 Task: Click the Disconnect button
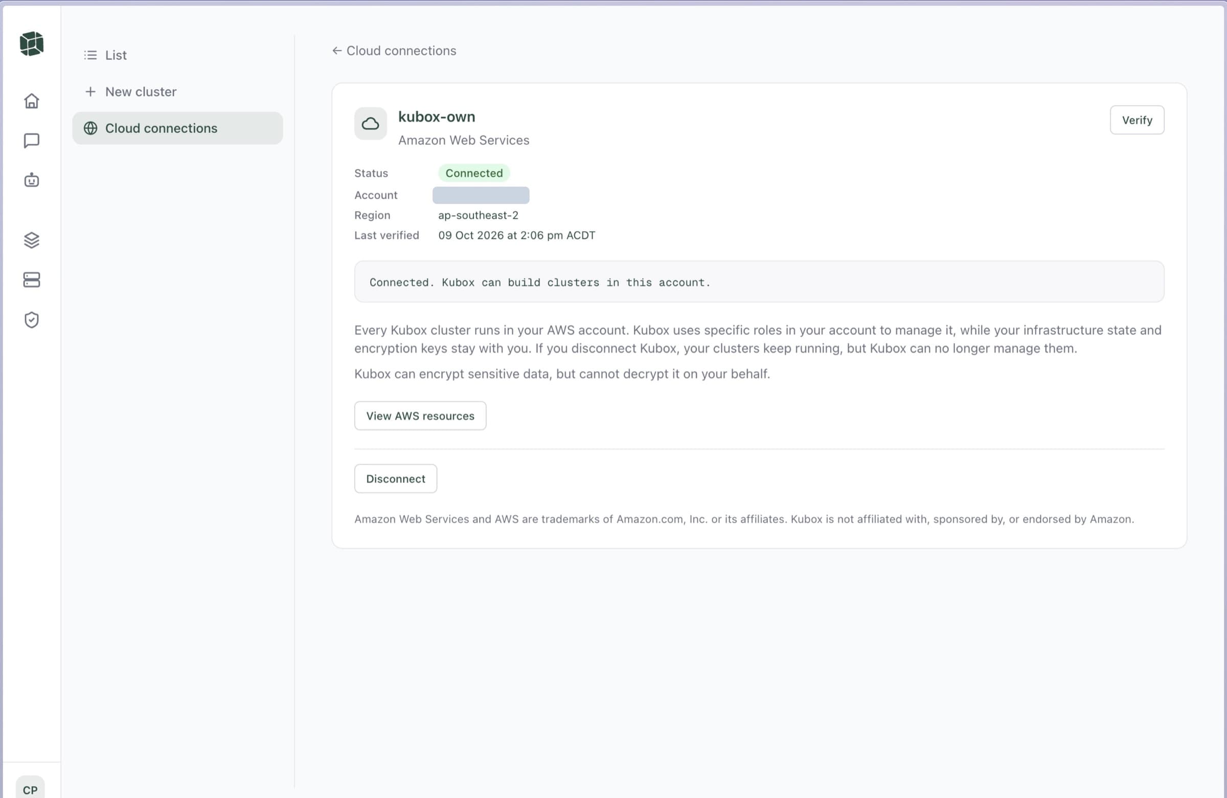pyautogui.click(x=395, y=479)
